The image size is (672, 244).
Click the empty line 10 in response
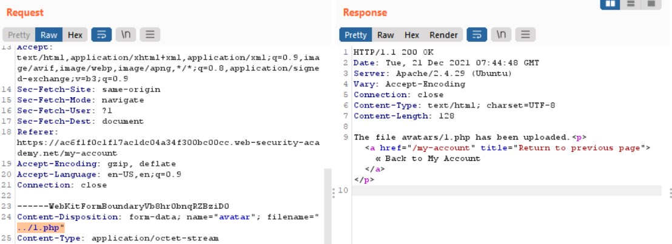click(x=506, y=191)
